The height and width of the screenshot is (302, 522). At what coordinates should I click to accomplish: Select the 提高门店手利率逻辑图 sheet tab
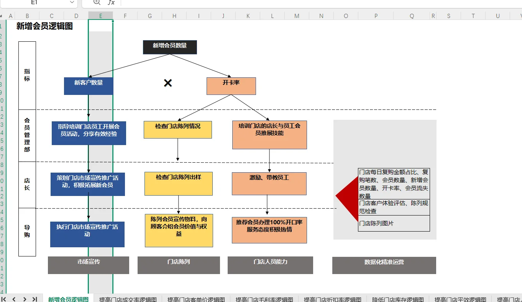pyautogui.click(x=263, y=300)
